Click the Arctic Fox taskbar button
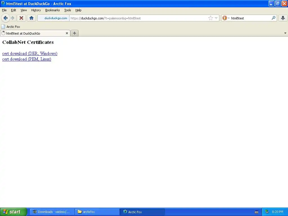The image size is (288, 216). [142, 212]
